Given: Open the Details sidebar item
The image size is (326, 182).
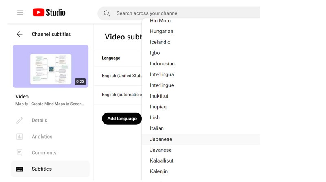Looking at the screenshot, I should click(51, 120).
